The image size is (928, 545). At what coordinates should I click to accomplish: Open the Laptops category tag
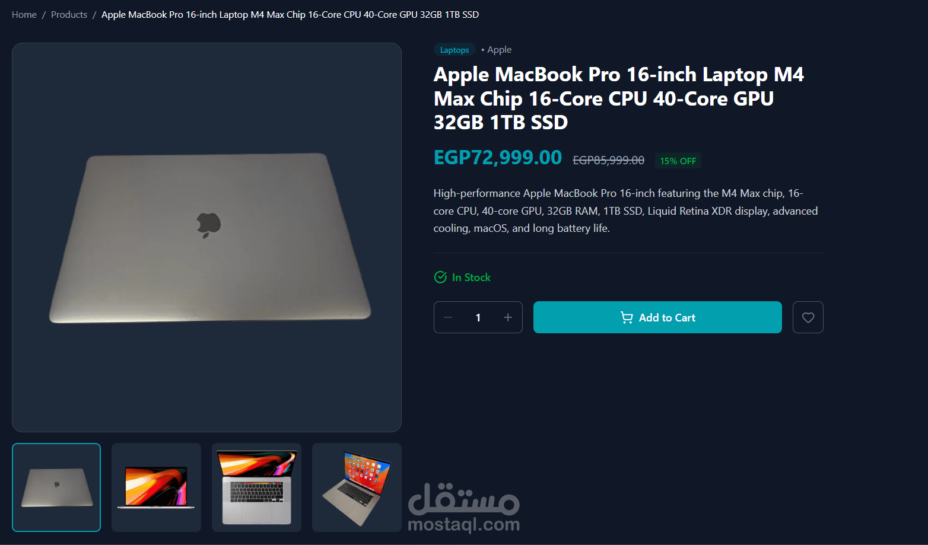455,50
